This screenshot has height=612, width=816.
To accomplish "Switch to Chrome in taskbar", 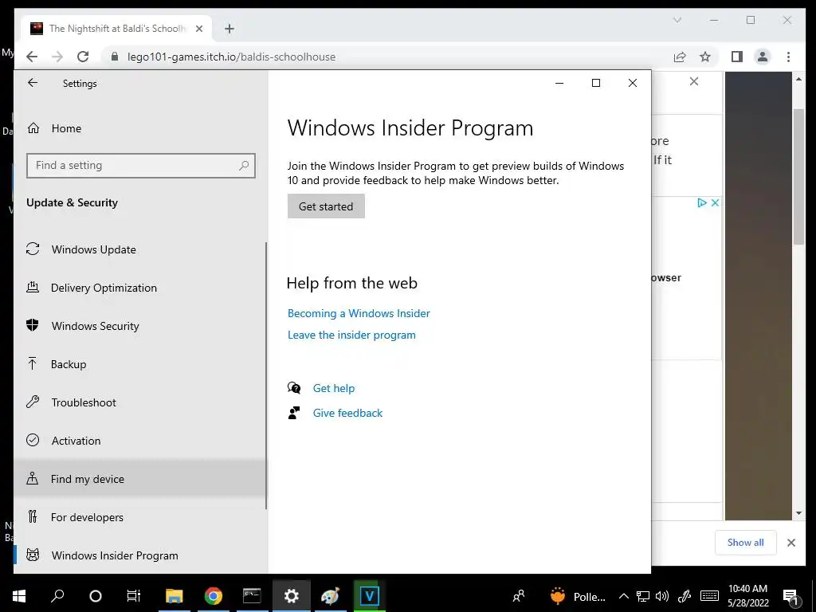I will point(214,596).
